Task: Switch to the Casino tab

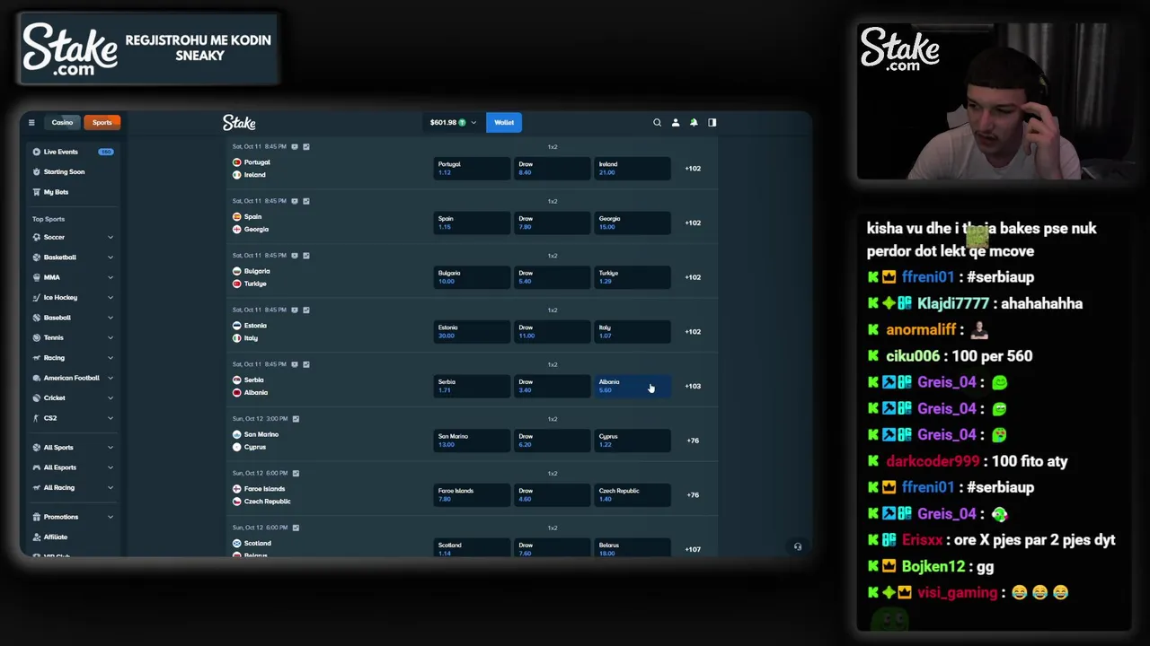Action: click(62, 122)
